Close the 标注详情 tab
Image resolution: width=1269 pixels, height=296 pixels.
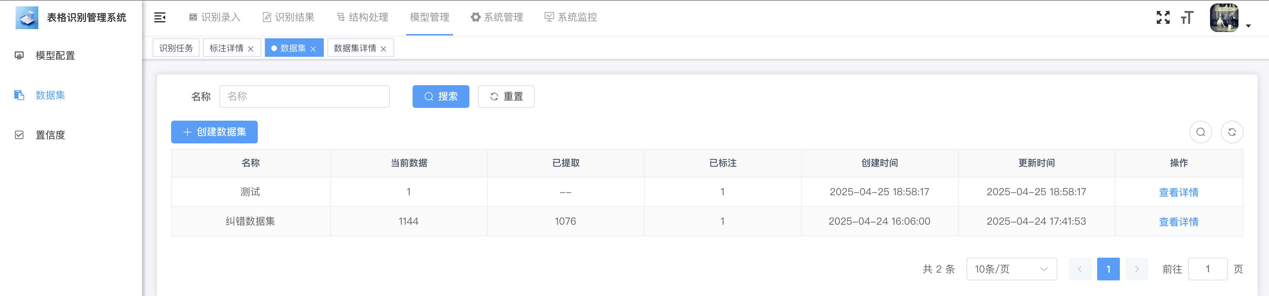pos(251,49)
